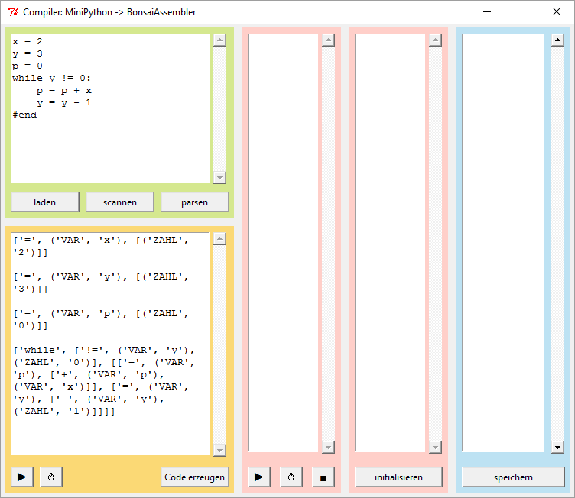Click scroll up arrow of syntax tree panel

tap(219, 239)
